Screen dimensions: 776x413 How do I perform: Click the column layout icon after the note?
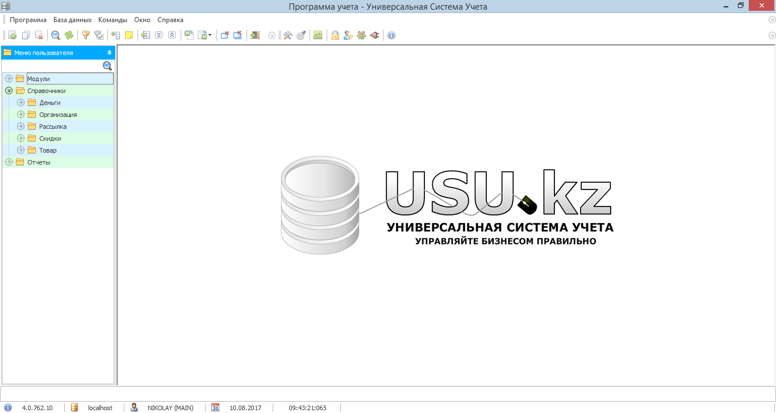pyautogui.click(x=146, y=35)
